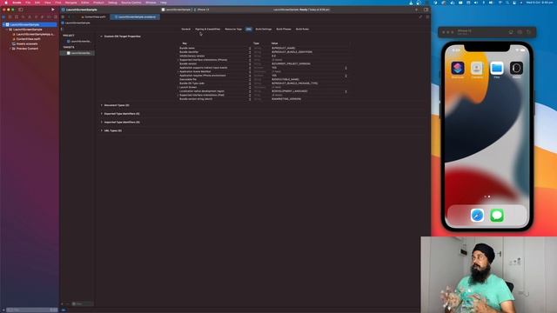This screenshot has width=557, height=313.
Task: Click the add target plus button below targets list
Action: [62, 303]
